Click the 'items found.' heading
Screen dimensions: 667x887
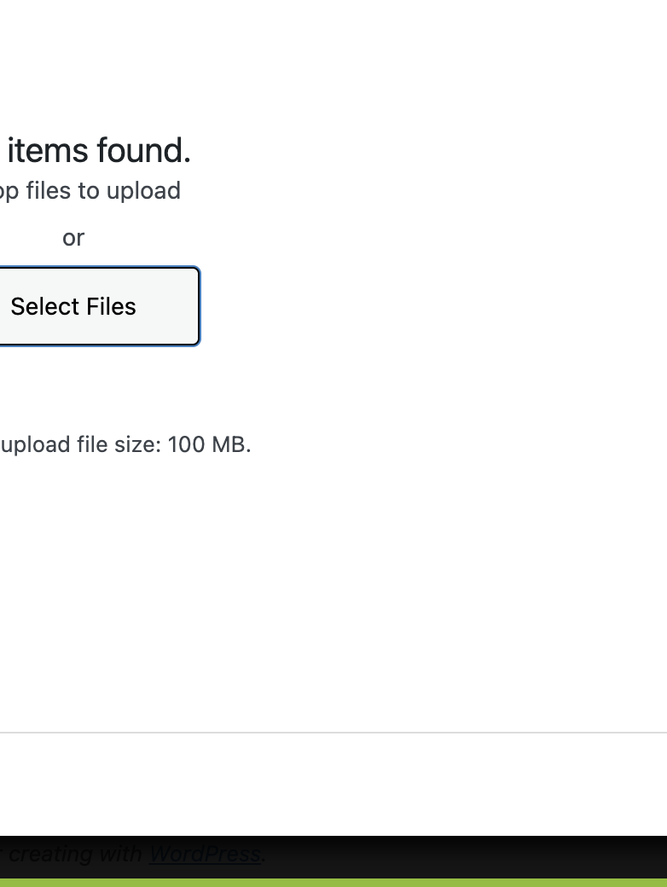click(98, 151)
